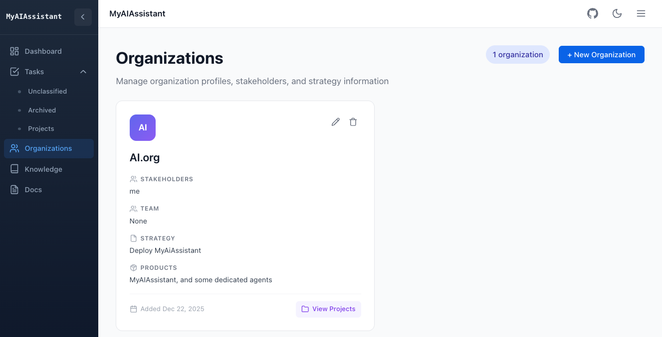Open the hamburger menu in header
662x337 pixels.
tap(641, 13)
